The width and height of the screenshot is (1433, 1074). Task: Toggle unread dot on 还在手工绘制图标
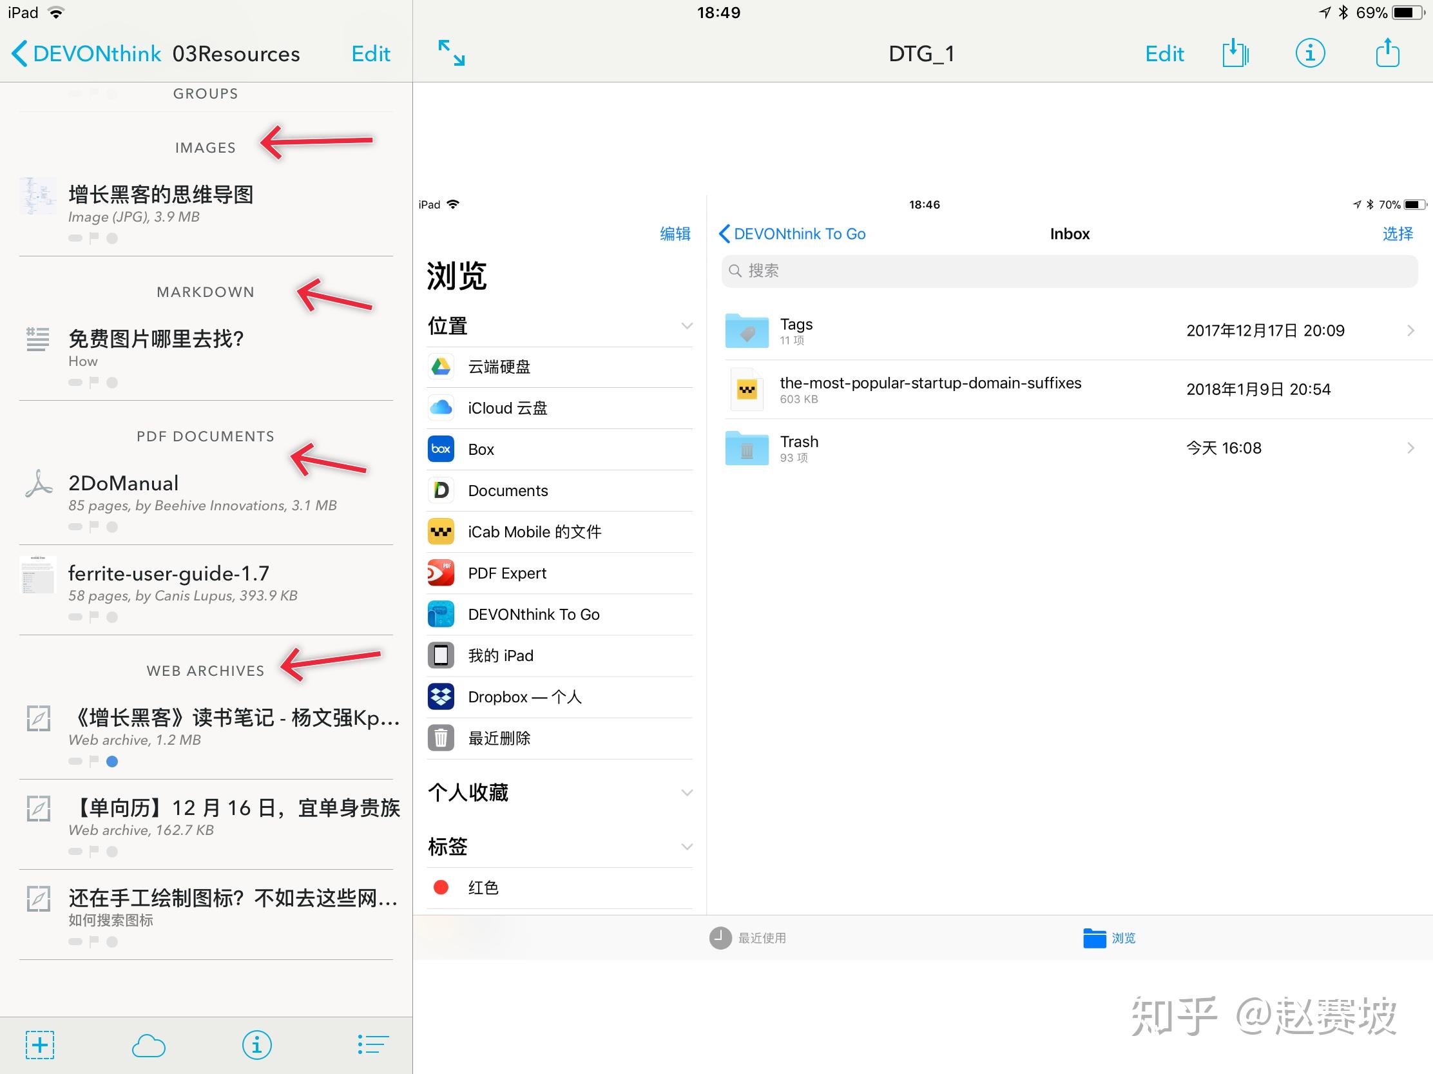(112, 942)
